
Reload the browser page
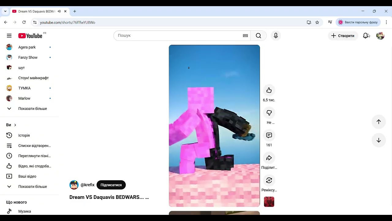pos(24,22)
